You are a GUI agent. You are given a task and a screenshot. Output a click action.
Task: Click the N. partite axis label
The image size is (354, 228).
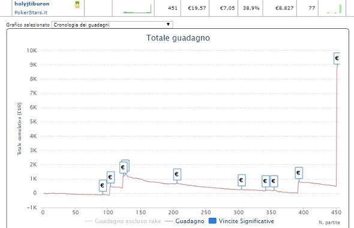click(329, 223)
